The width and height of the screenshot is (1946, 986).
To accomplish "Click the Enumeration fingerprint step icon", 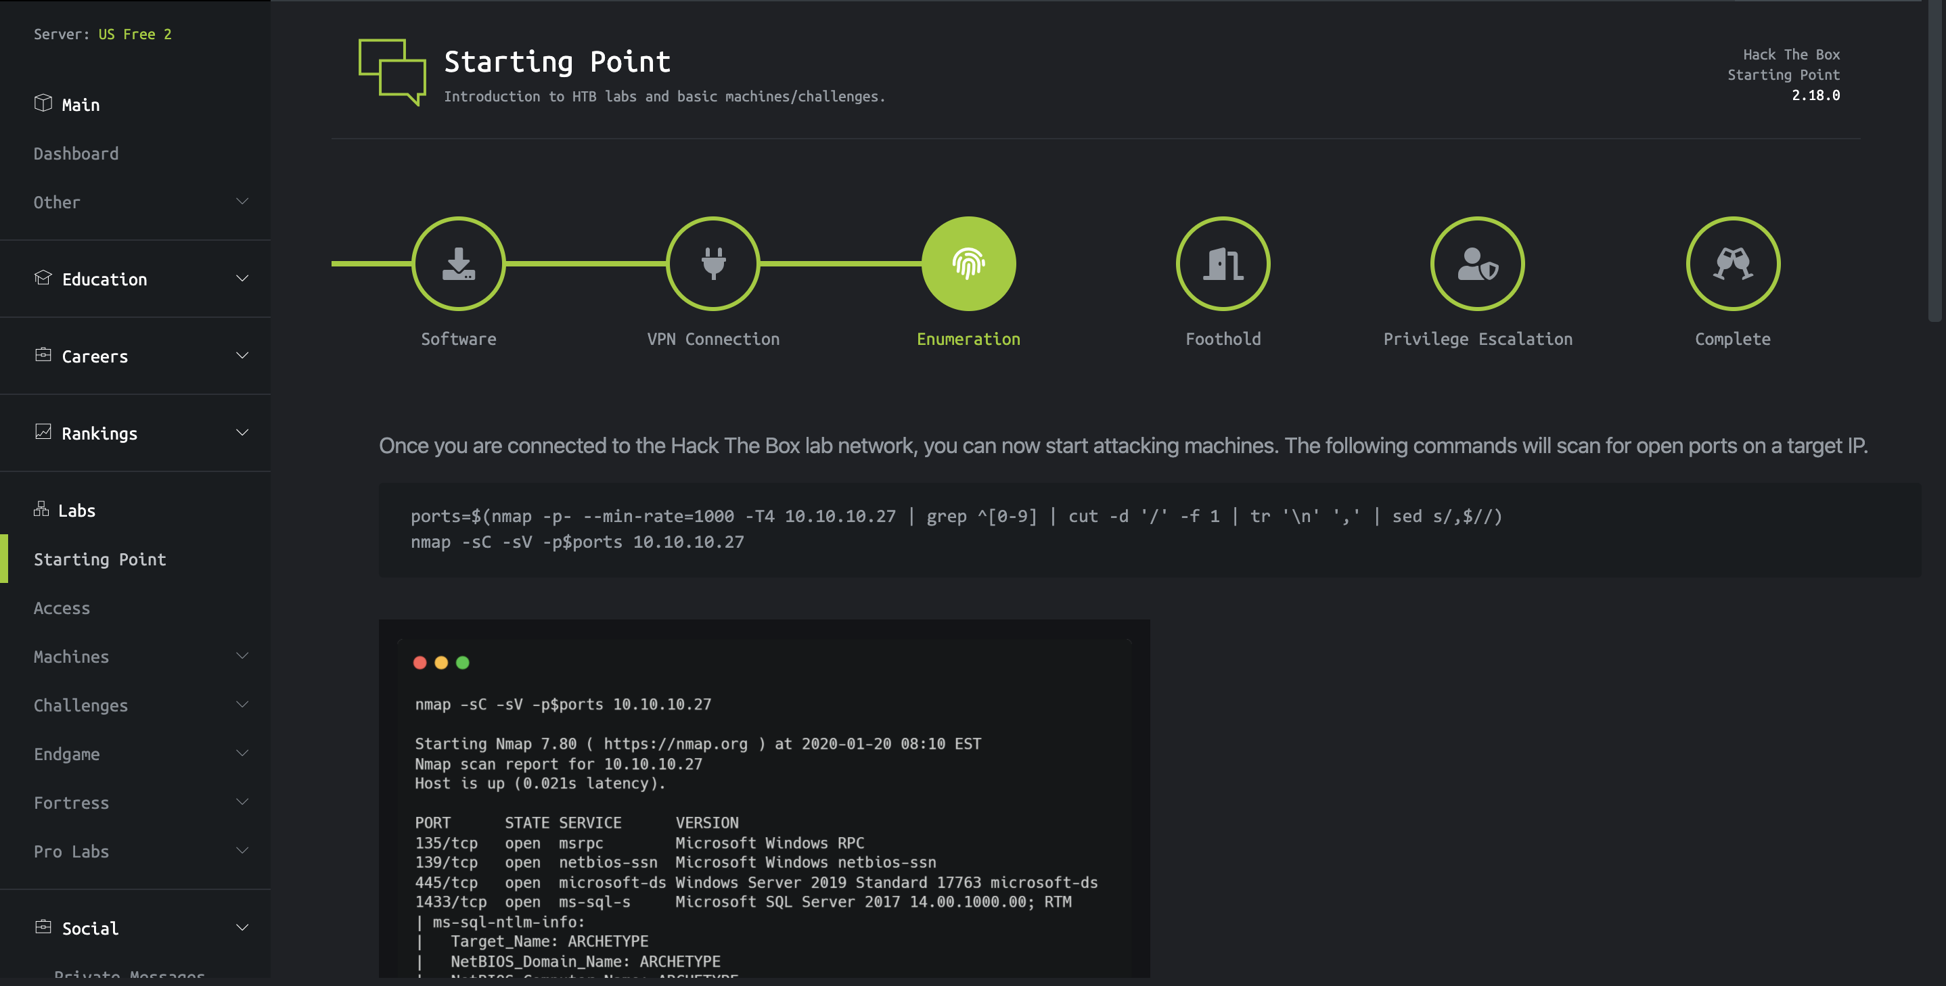I will pos(968,264).
